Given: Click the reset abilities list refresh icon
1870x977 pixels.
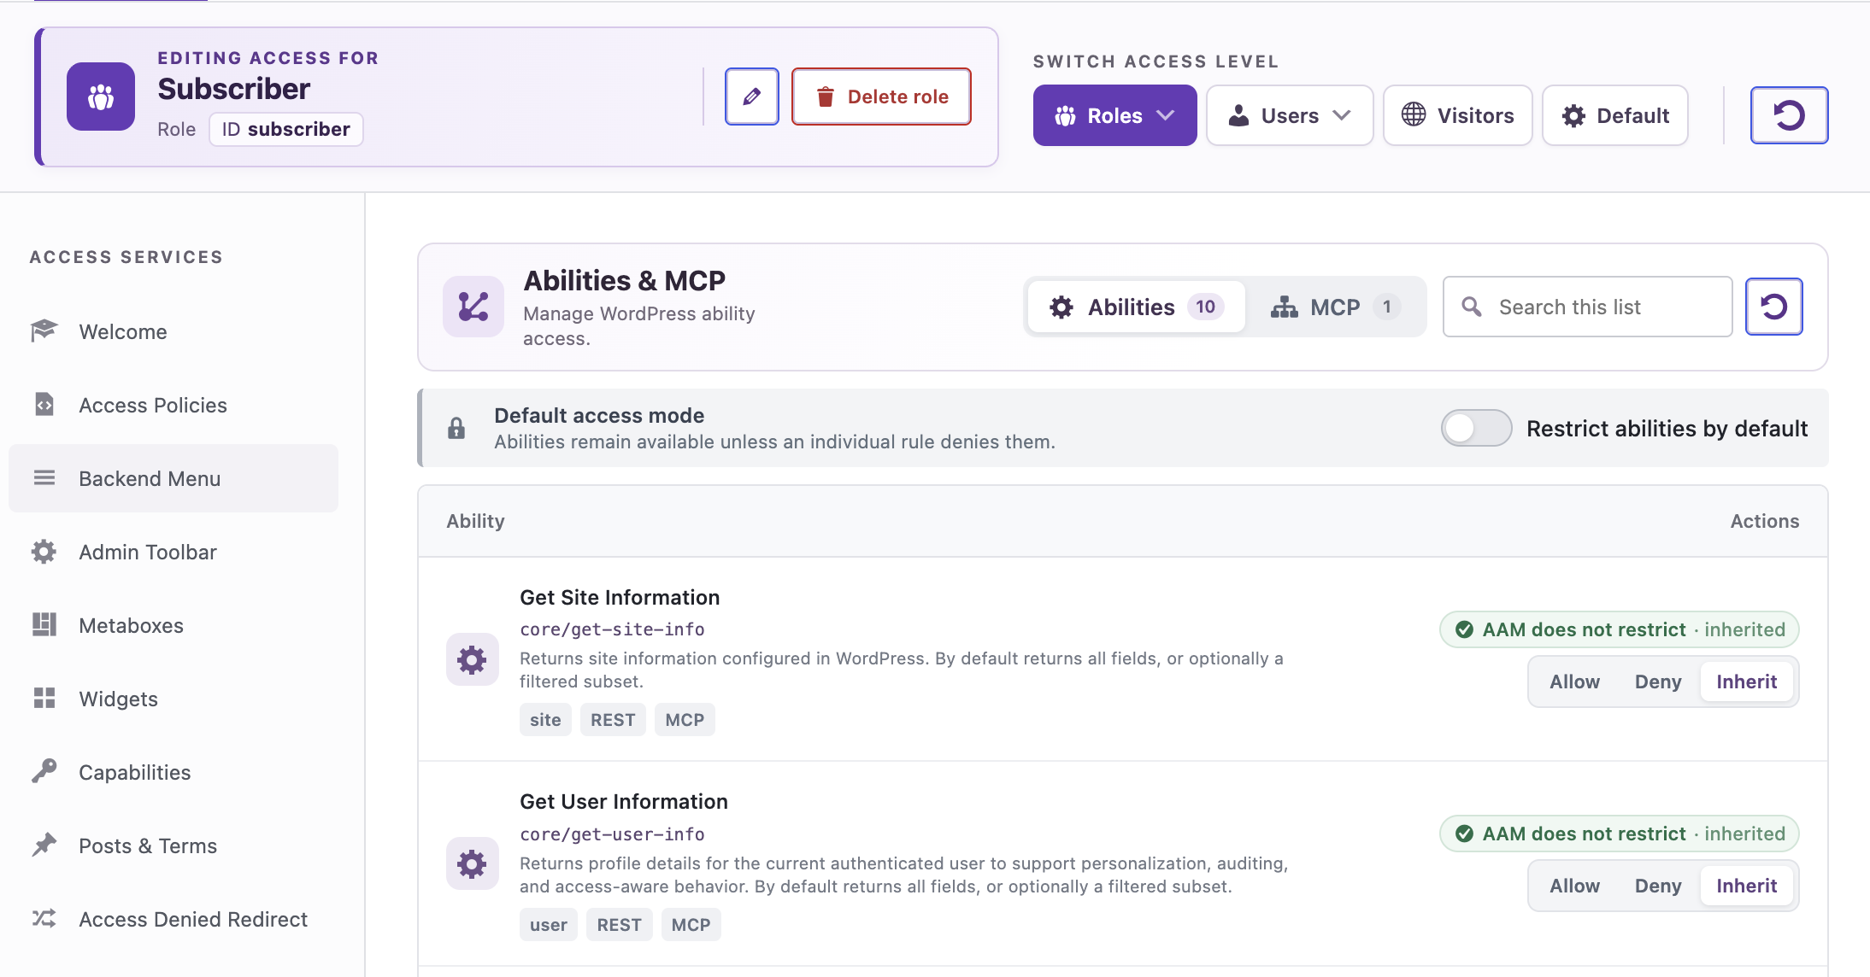Looking at the screenshot, I should coord(1773,307).
